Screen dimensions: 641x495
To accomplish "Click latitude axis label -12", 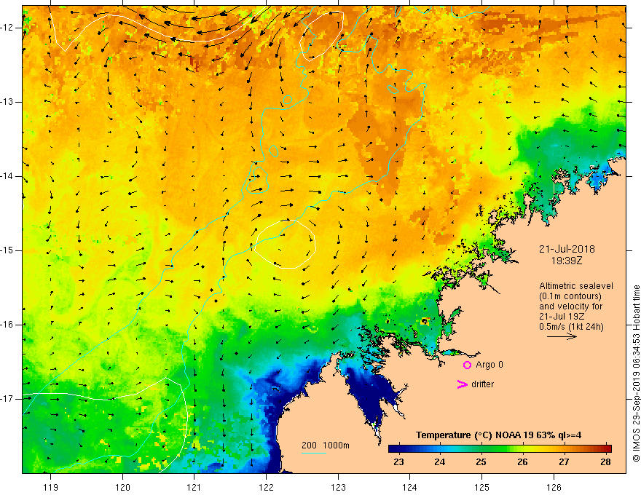I will tap(7, 28).
